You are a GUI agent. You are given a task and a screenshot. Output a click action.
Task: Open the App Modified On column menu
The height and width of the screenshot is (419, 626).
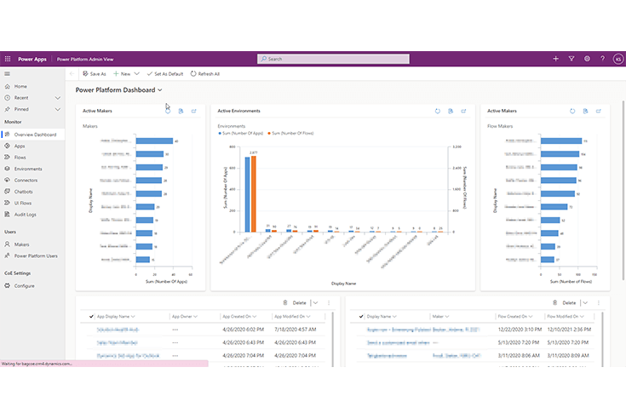point(308,317)
